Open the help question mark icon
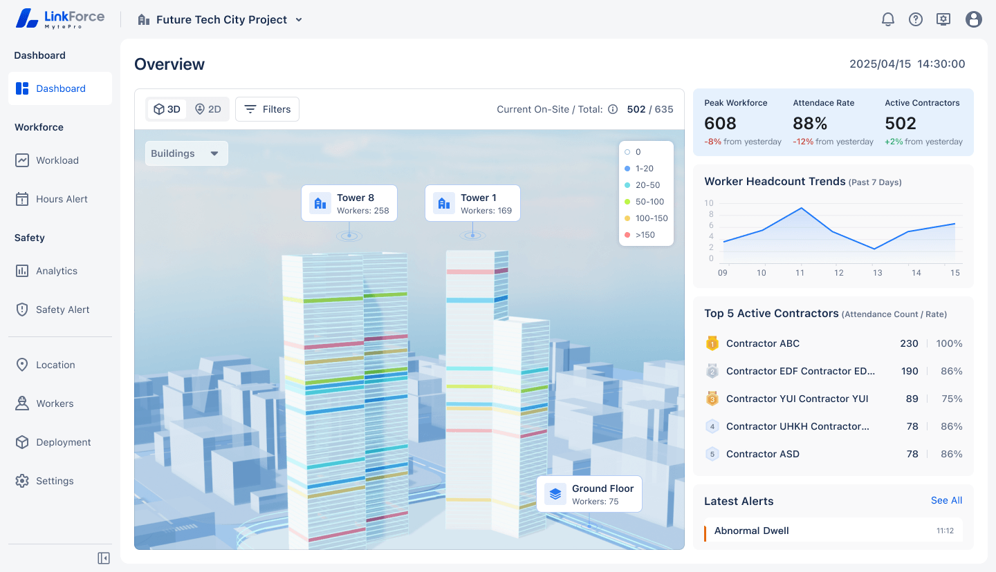The width and height of the screenshot is (996, 572). (x=916, y=19)
